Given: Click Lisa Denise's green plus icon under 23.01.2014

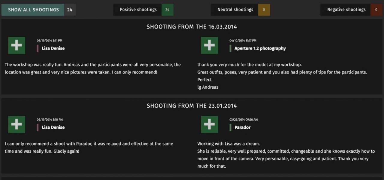Looking at the screenshot, I should pos(16,124).
